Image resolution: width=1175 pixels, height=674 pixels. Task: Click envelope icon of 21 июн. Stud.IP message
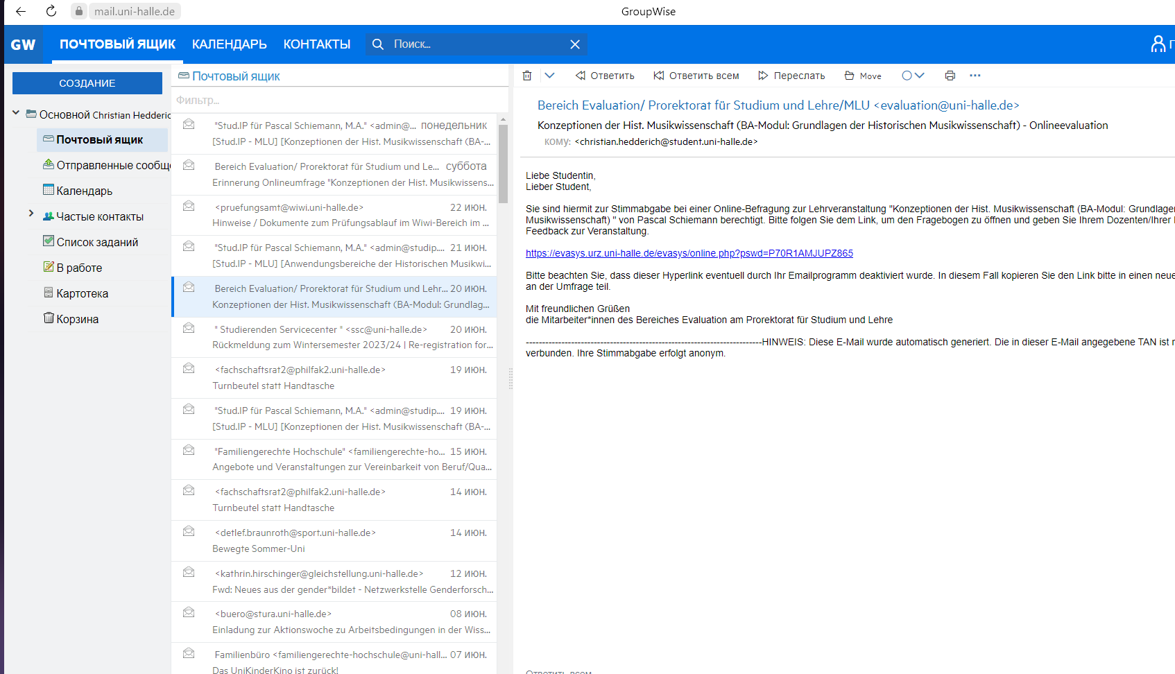(x=188, y=246)
